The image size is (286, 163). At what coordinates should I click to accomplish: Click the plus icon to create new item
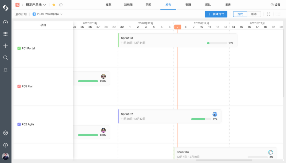pos(6,46)
